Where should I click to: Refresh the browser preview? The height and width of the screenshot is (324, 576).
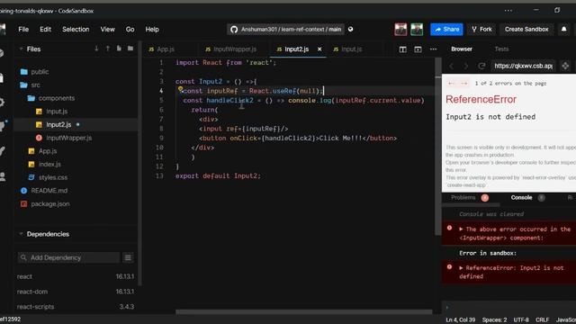click(481, 66)
